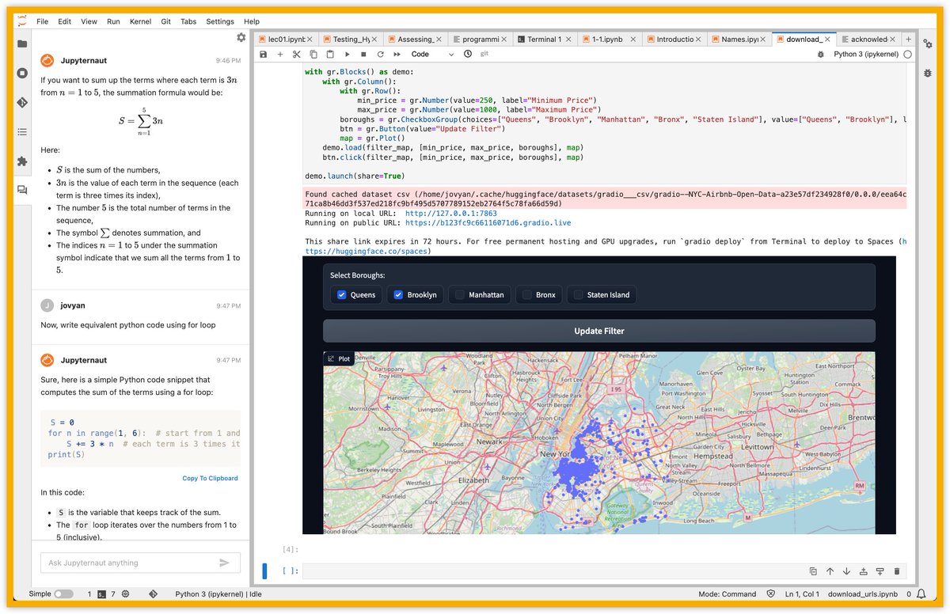Click Ln 1, Col 1 in status bar

coord(802,593)
